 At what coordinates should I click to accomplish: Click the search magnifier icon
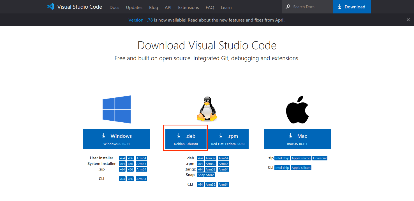pyautogui.click(x=288, y=7)
